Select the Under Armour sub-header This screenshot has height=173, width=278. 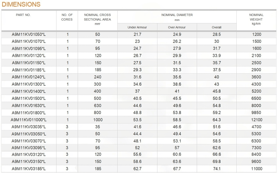(x=137, y=27)
